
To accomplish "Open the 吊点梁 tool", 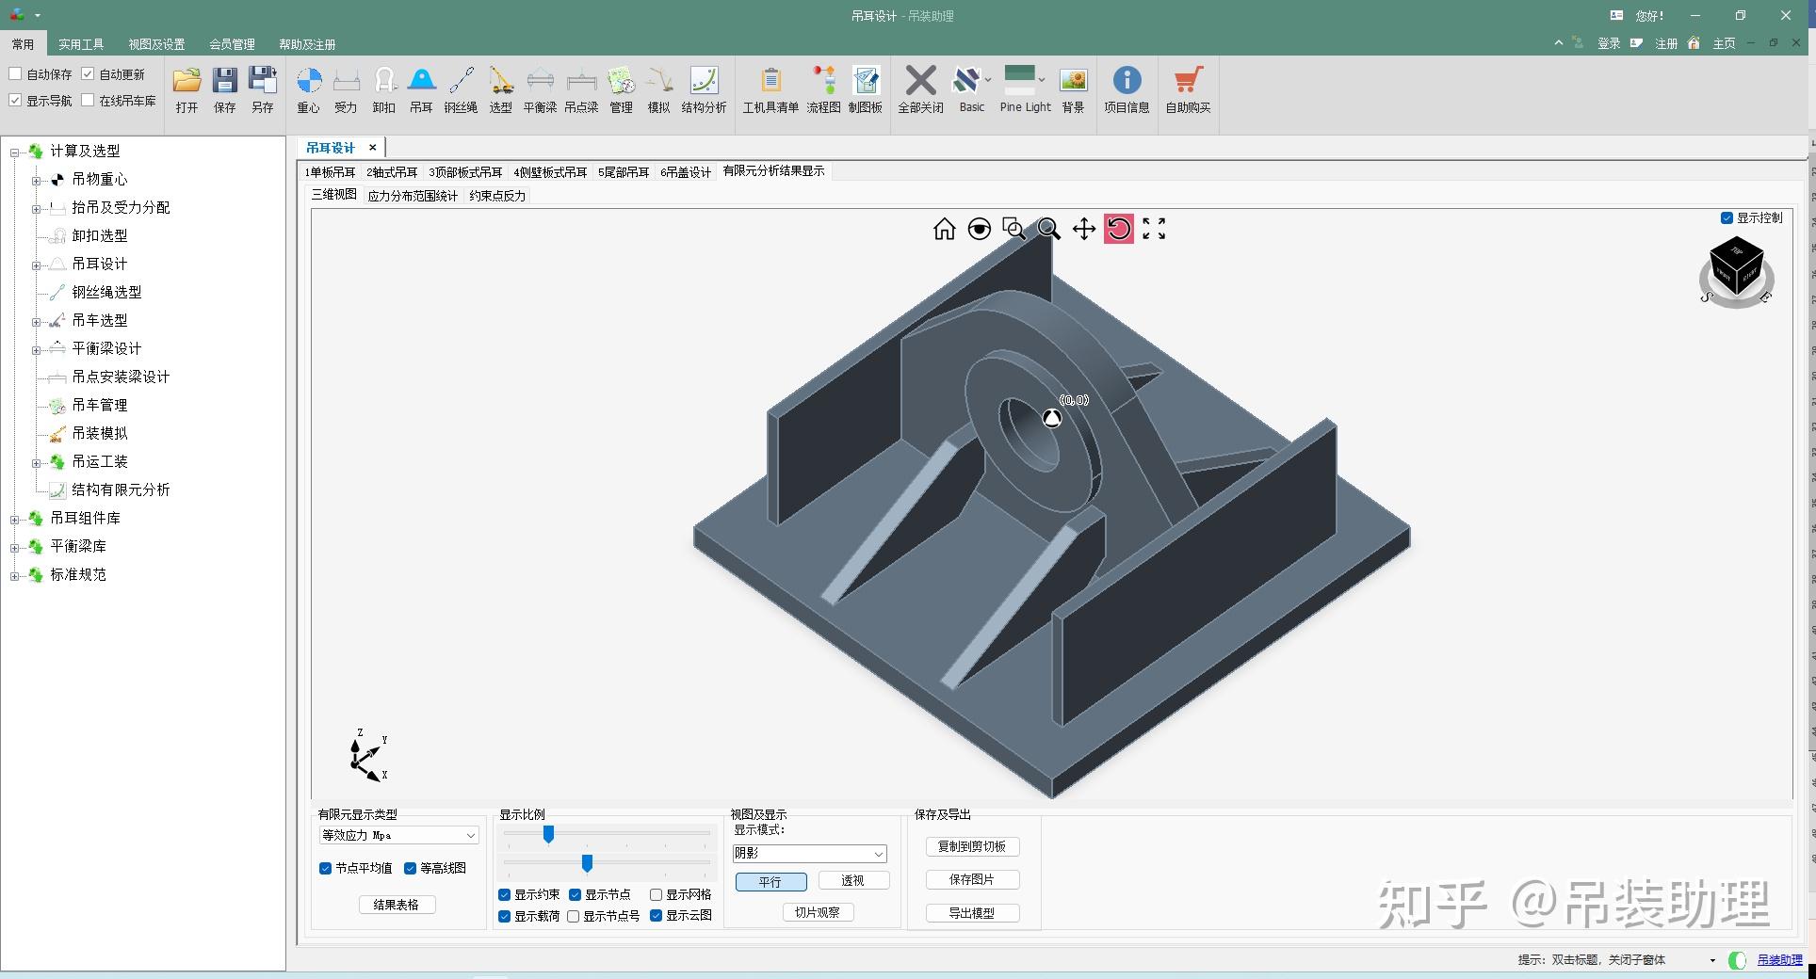I will (x=581, y=90).
